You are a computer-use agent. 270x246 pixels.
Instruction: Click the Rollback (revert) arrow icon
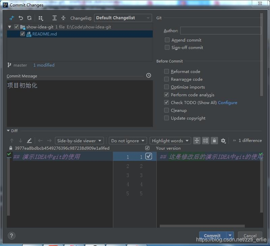21,18
